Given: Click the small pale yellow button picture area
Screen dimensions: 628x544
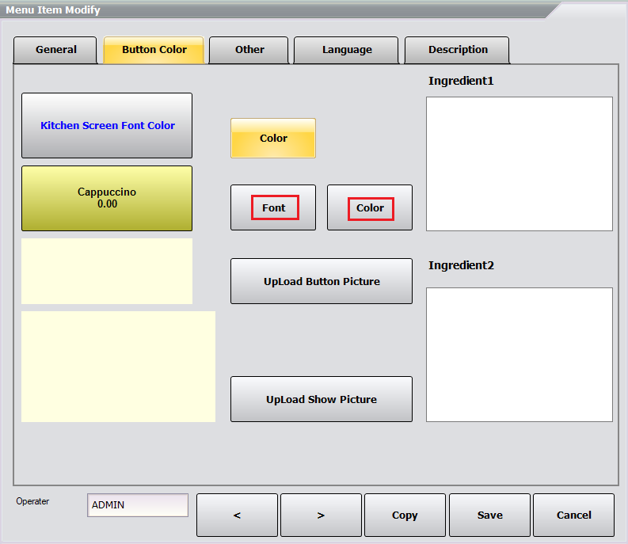Looking at the screenshot, I should (107, 271).
